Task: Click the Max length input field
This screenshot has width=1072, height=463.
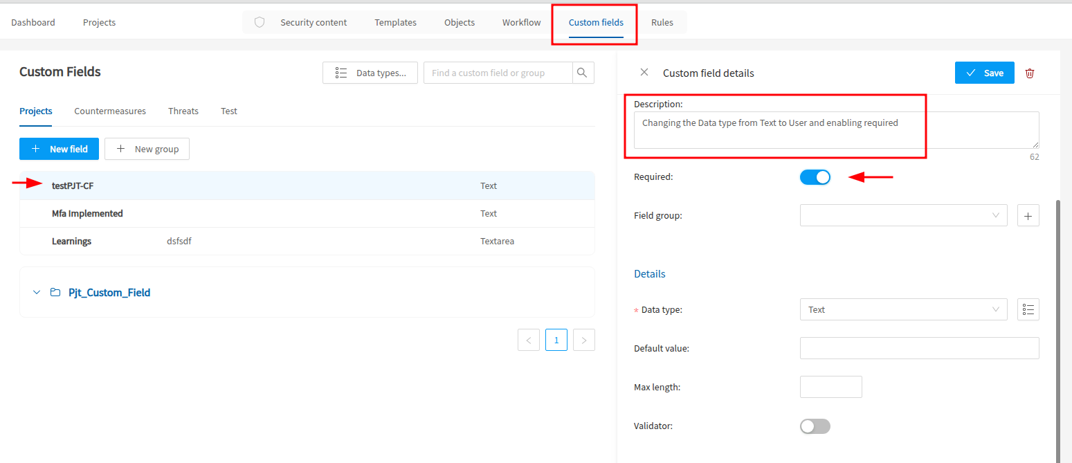Action: (830, 387)
